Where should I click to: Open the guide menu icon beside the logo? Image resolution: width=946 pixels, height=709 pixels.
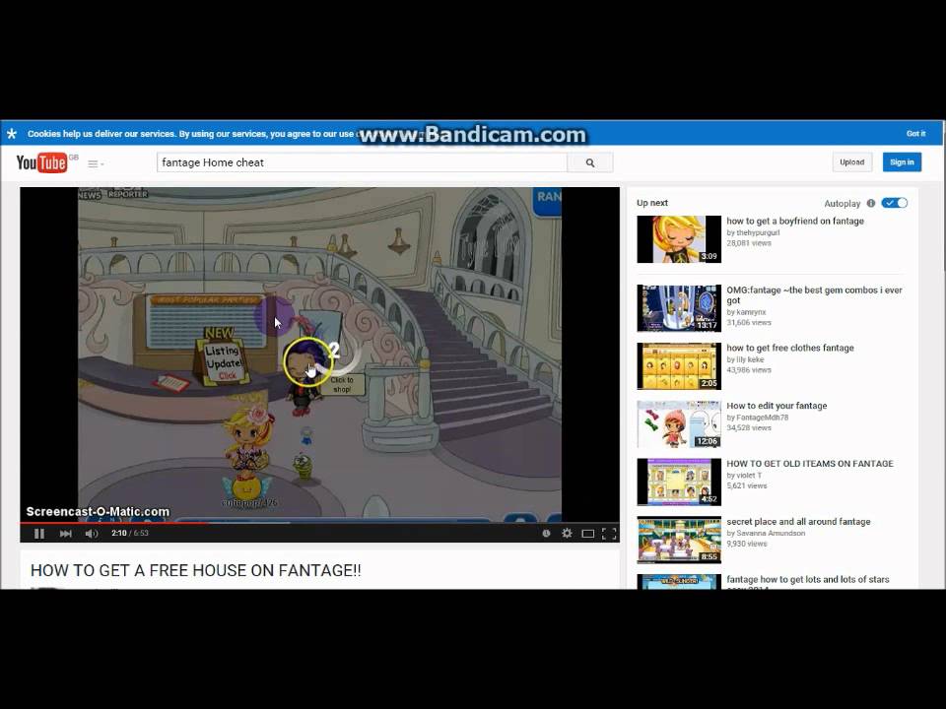96,163
